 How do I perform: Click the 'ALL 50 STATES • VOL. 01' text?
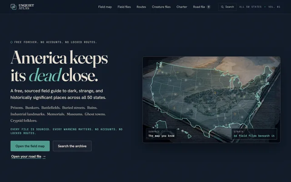click(260, 7)
